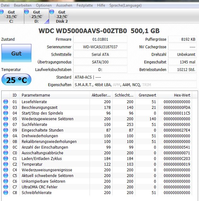The width and height of the screenshot is (199, 201).
Task: Click hex value 0000000C203
Action: (x=177, y=159)
